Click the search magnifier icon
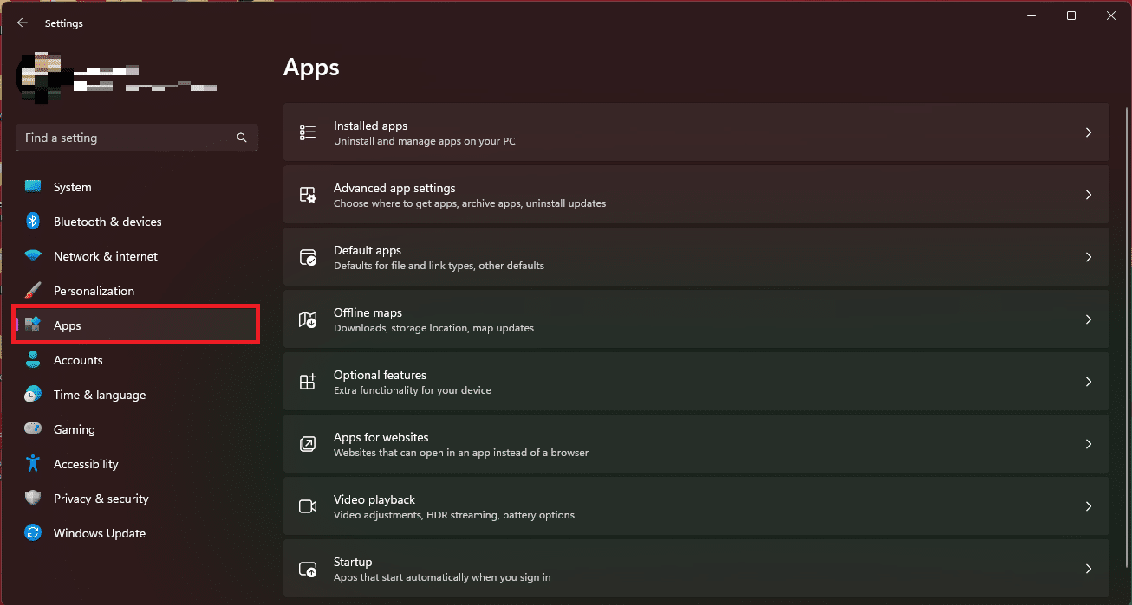1132x605 pixels. coord(242,138)
